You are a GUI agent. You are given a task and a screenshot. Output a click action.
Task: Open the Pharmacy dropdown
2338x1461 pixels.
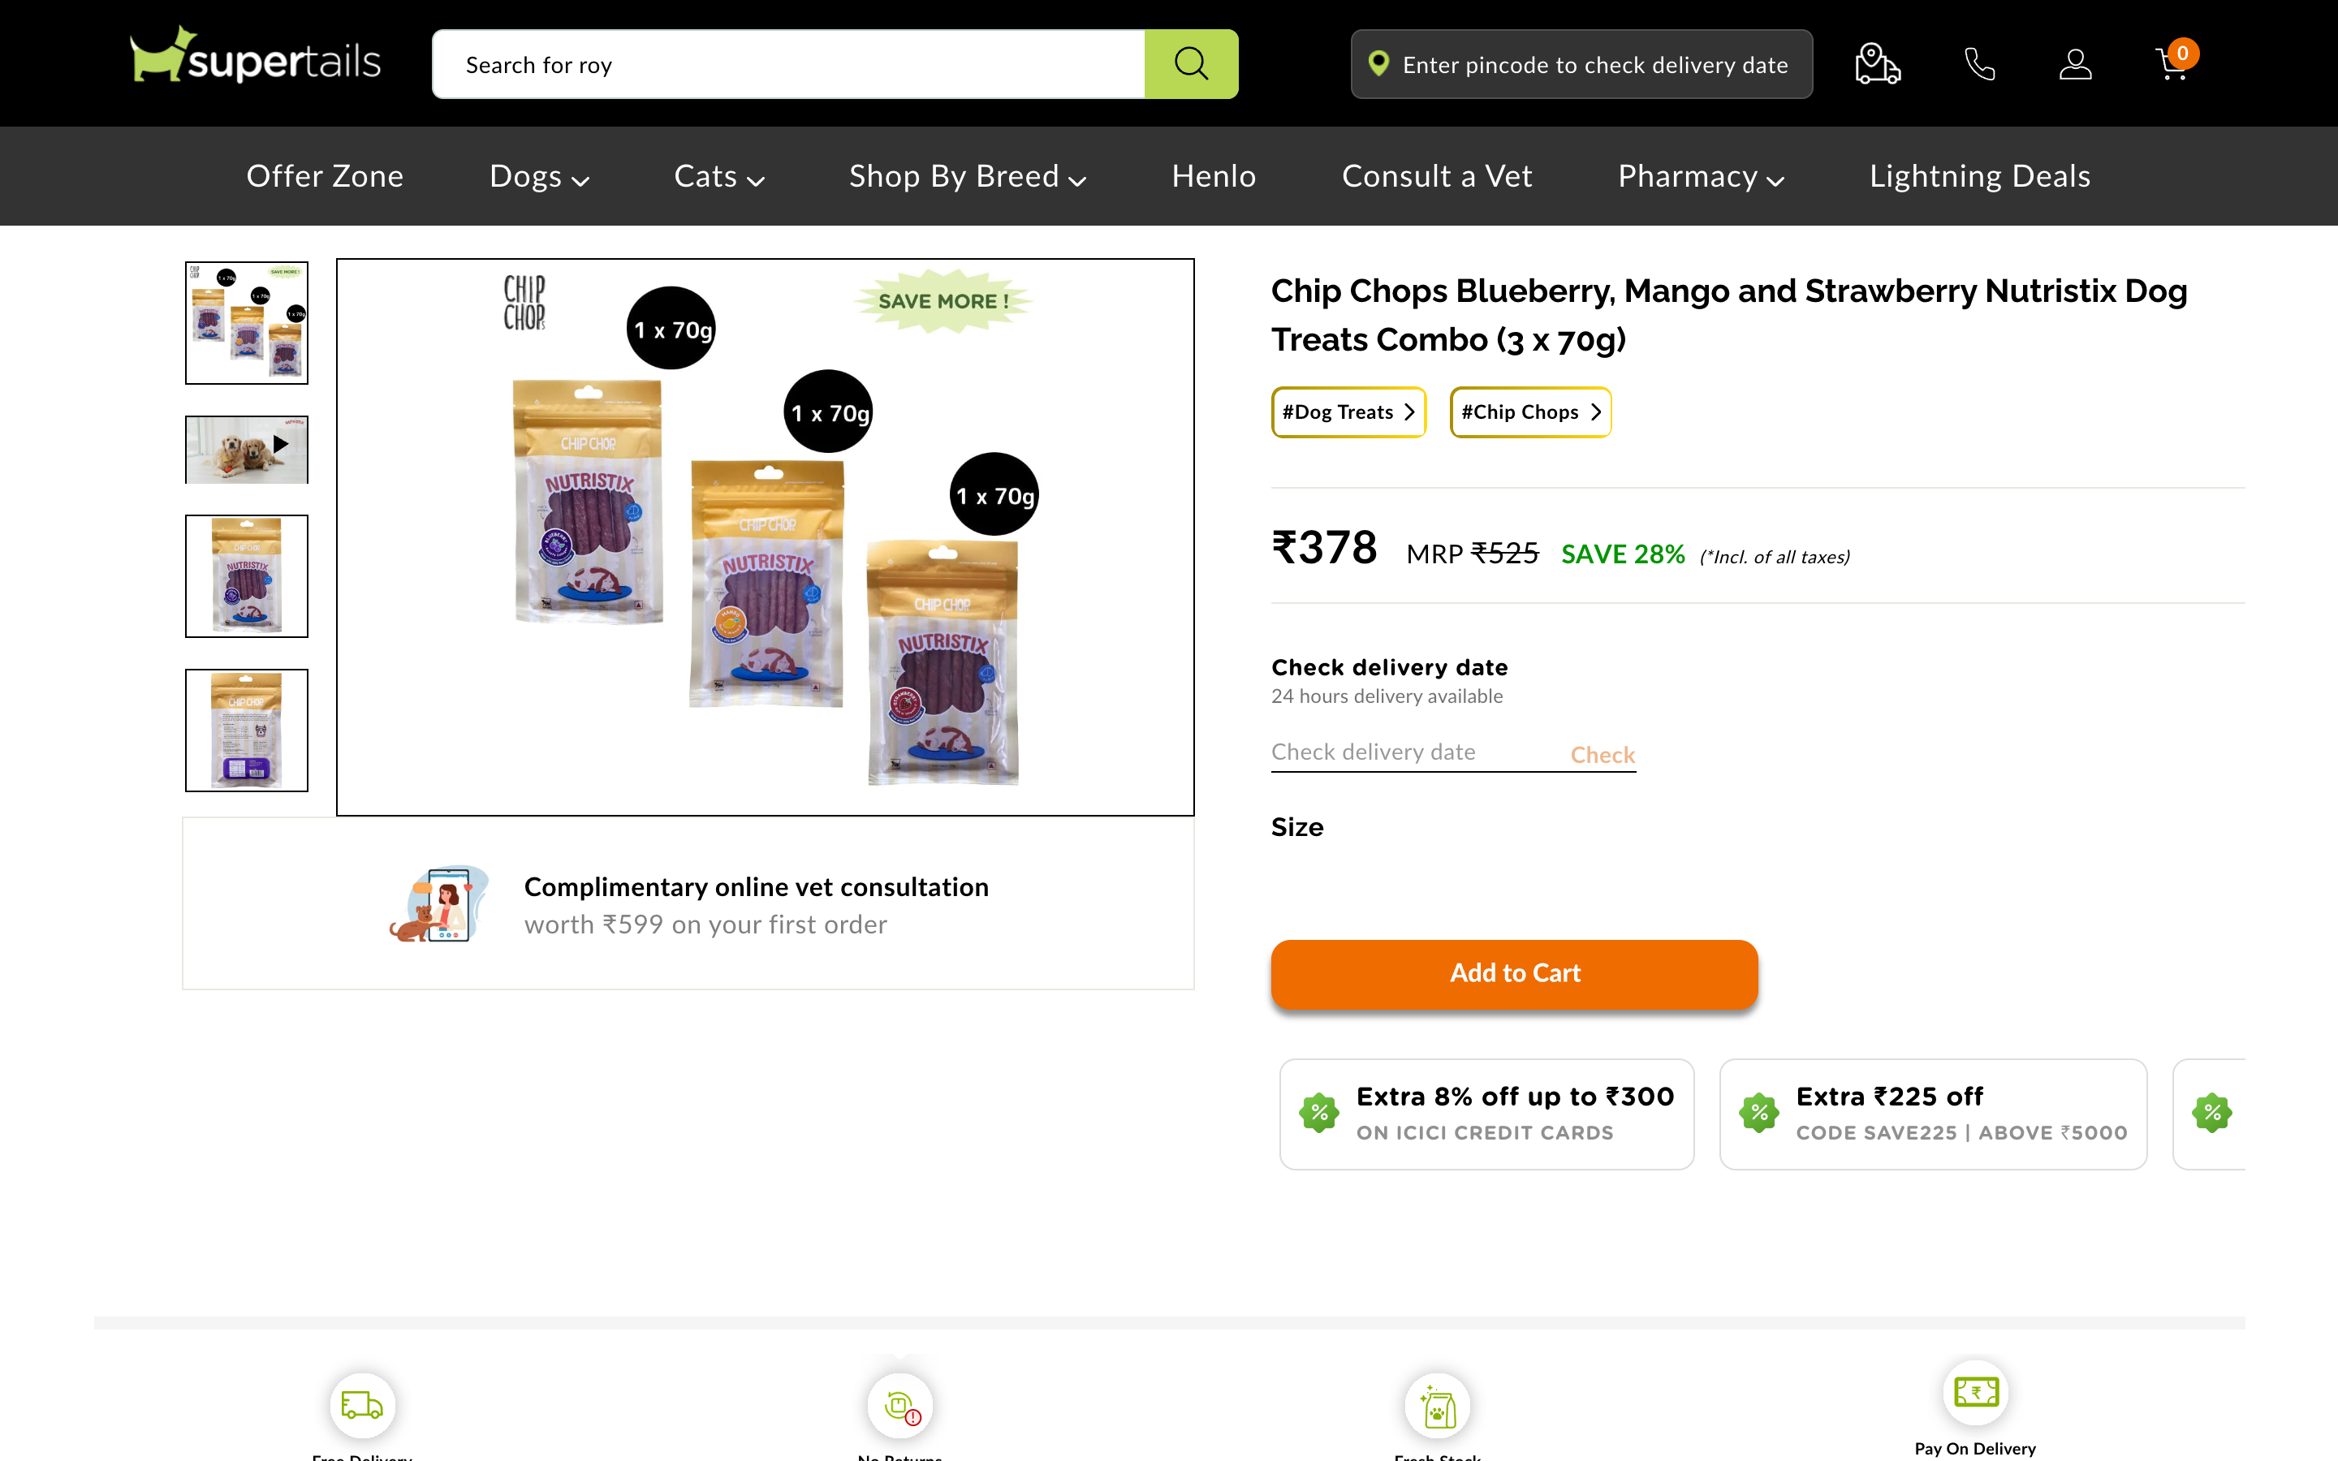pos(1699,176)
